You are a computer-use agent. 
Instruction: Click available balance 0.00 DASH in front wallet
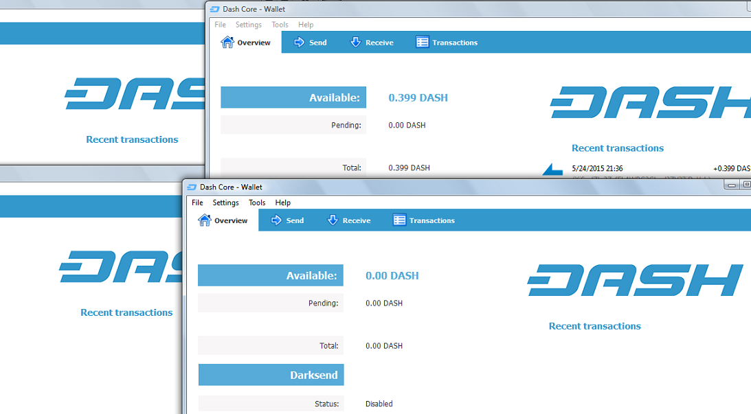point(392,276)
